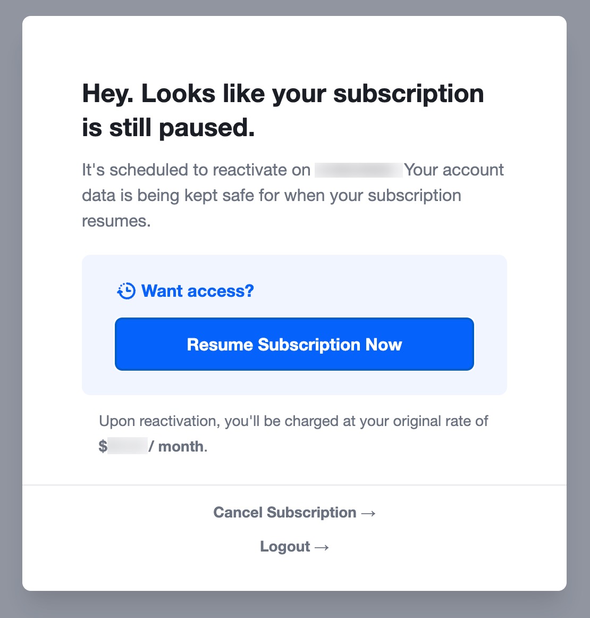Click the blurred reactivation date

pos(358,170)
